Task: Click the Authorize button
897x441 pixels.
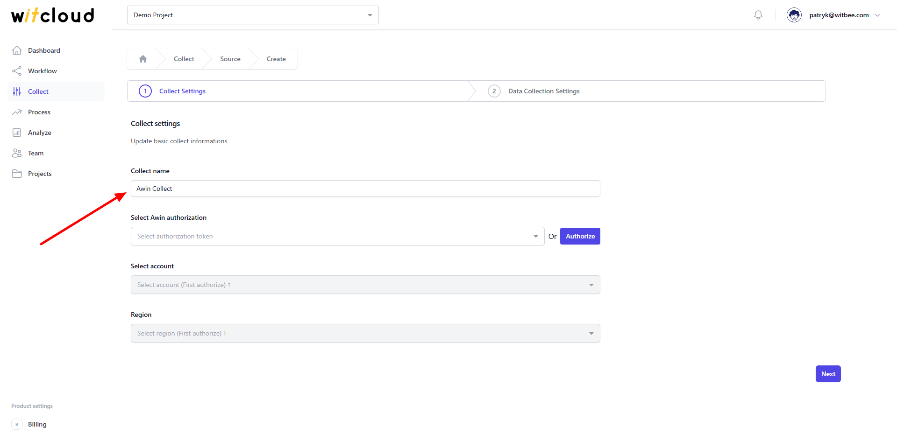Action: 580,236
